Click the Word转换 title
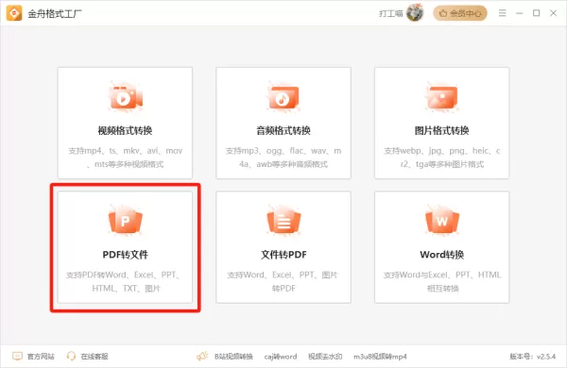Viewport: 567px width, 368px height. (x=442, y=255)
